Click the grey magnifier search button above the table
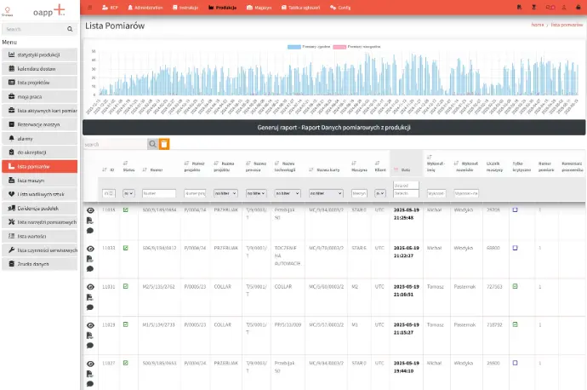Image resolution: width=587 pixels, height=390 pixels. 153,144
